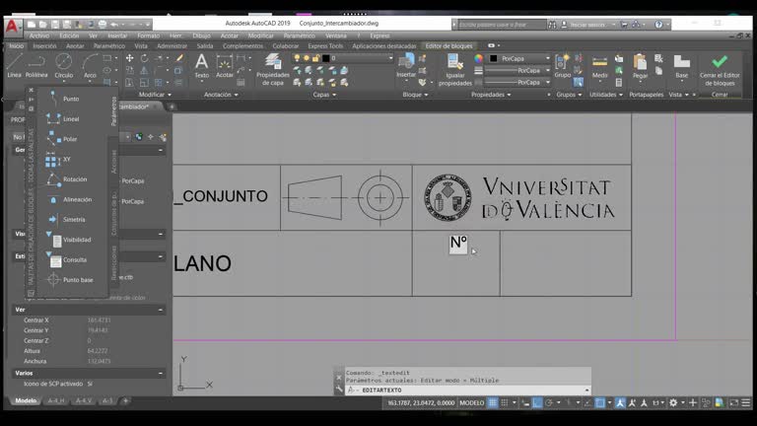Switch to the Modelo layout tab
757x426 pixels.
point(26,401)
